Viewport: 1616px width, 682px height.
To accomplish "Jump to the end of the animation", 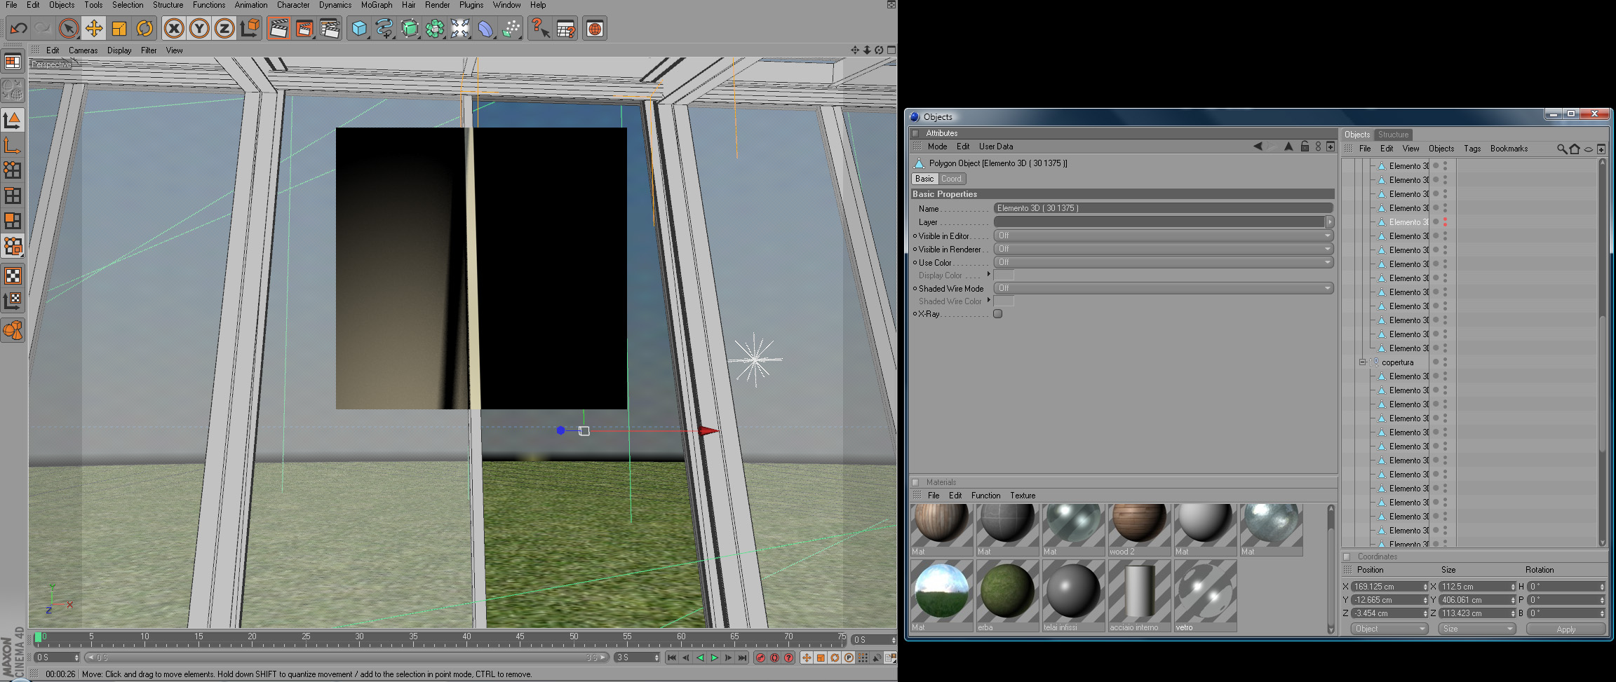I will click(x=742, y=657).
